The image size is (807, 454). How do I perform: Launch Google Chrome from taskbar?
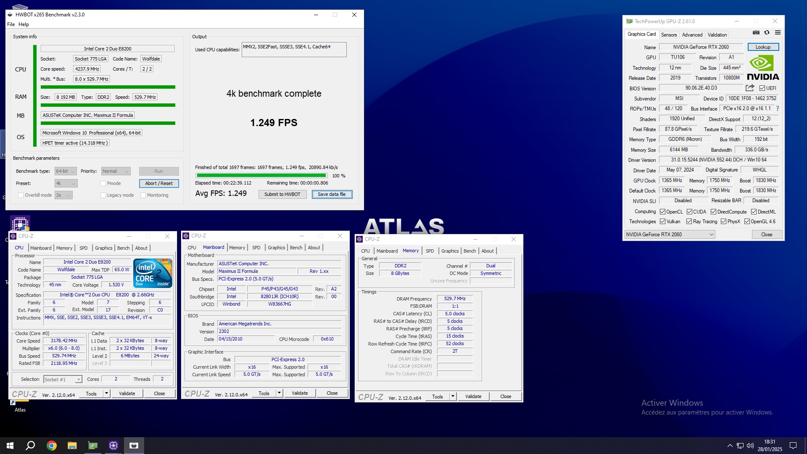pos(51,446)
